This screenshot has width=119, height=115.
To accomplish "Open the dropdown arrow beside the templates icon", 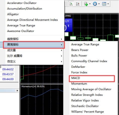I will click(108, 4).
